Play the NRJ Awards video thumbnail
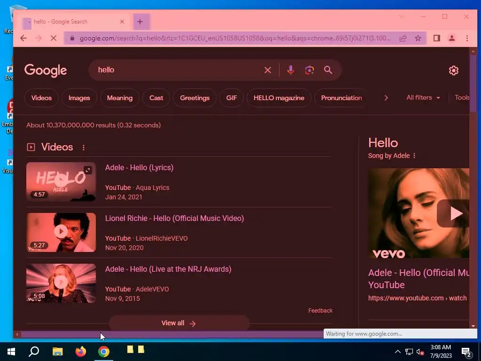 (x=61, y=283)
